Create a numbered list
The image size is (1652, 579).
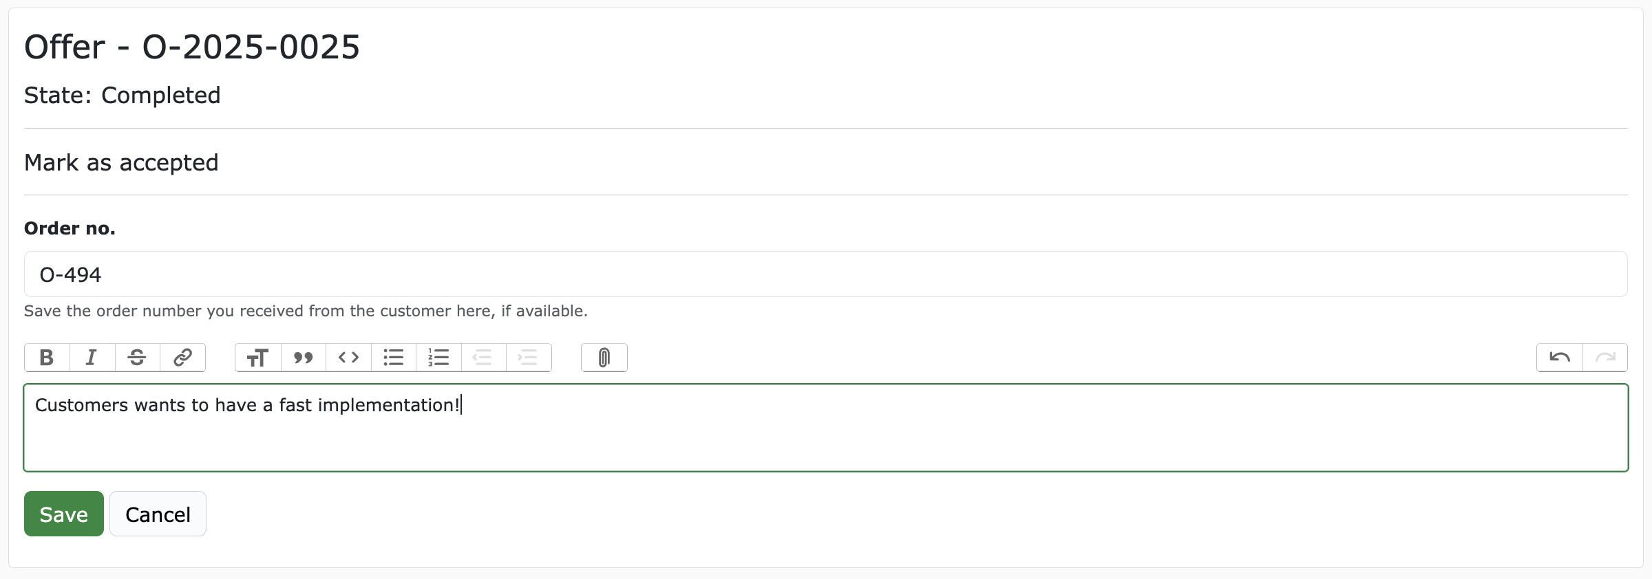438,358
